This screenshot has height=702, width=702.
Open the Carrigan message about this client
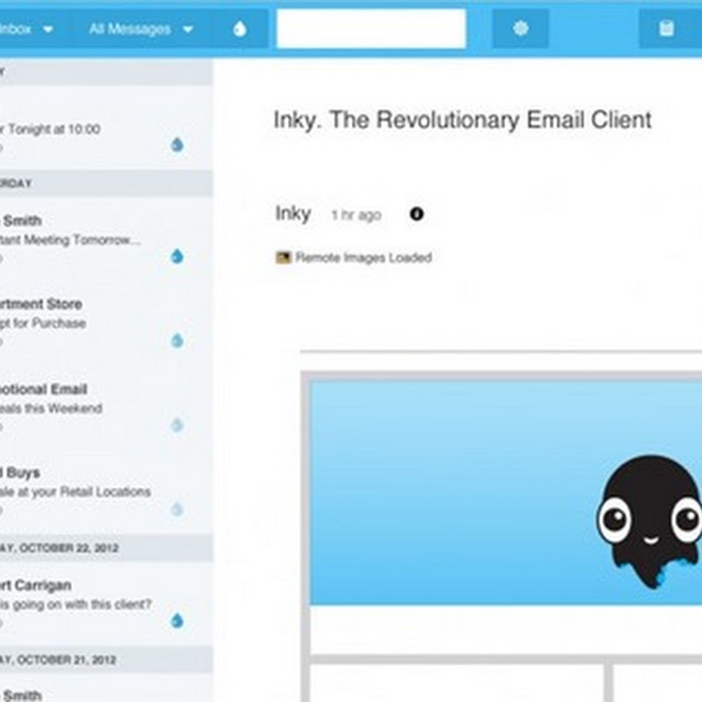[x=106, y=603]
